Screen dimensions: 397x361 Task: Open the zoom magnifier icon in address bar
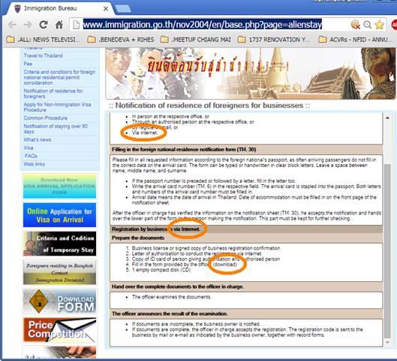(368, 25)
